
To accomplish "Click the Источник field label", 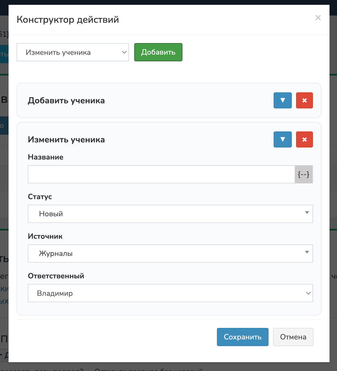I will click(x=45, y=236).
